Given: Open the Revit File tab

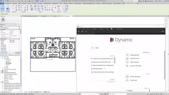Looking at the screenshot, I should pyautogui.click(x=2, y=3).
